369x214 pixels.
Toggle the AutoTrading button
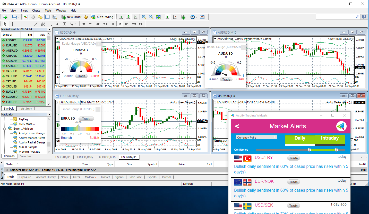click(x=102, y=17)
